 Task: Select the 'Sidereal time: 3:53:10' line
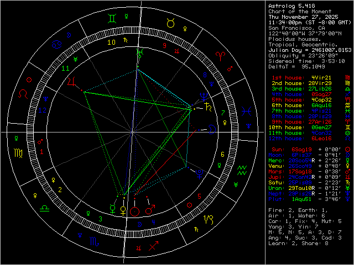306,61
